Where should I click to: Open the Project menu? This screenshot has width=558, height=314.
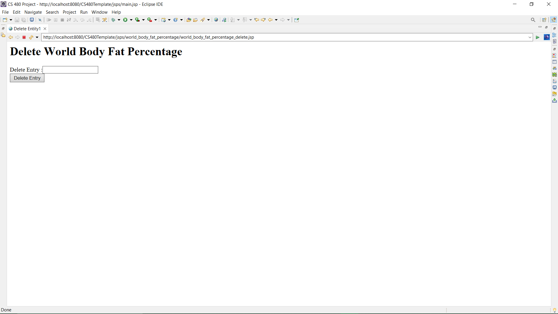69,12
